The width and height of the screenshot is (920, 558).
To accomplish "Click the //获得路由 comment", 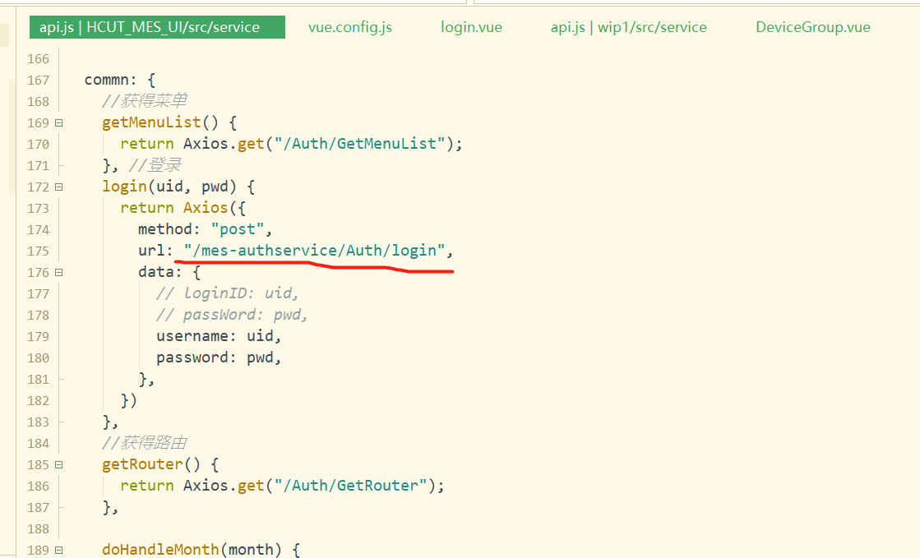I will [x=145, y=443].
